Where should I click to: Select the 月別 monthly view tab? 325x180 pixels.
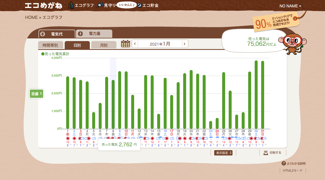[104, 45]
